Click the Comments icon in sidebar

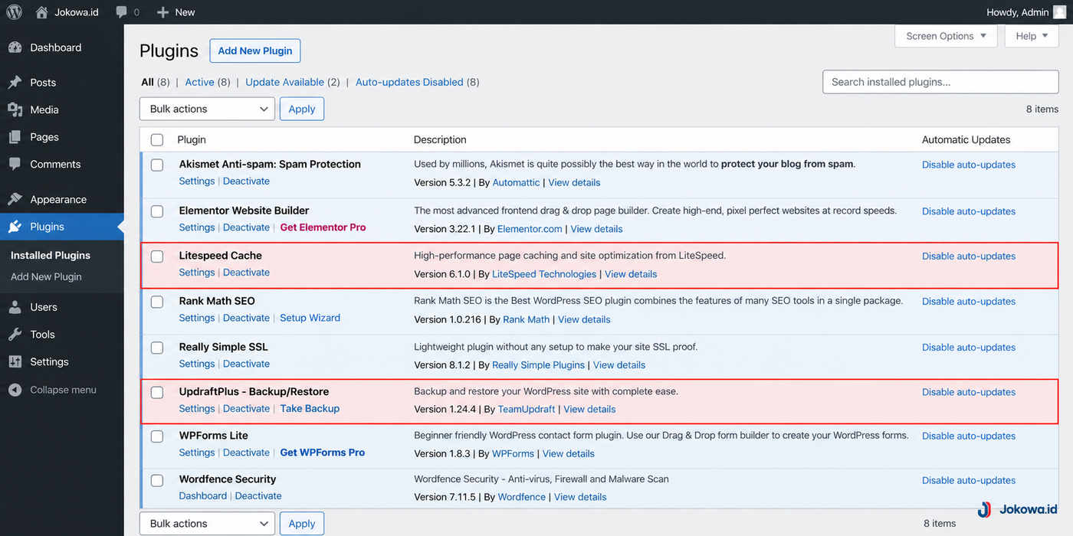pyautogui.click(x=15, y=164)
